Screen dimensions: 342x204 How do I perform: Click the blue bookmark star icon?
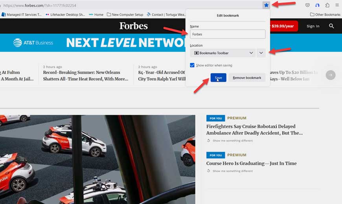point(266,5)
